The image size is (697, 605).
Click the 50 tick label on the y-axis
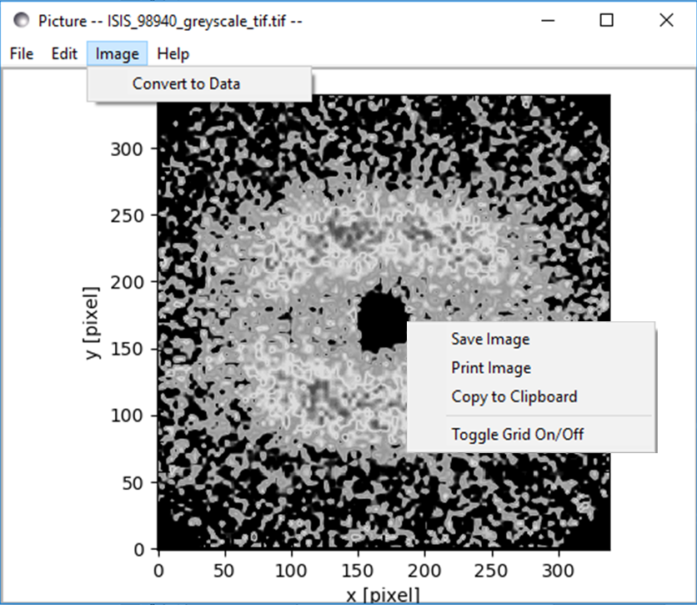click(x=133, y=482)
